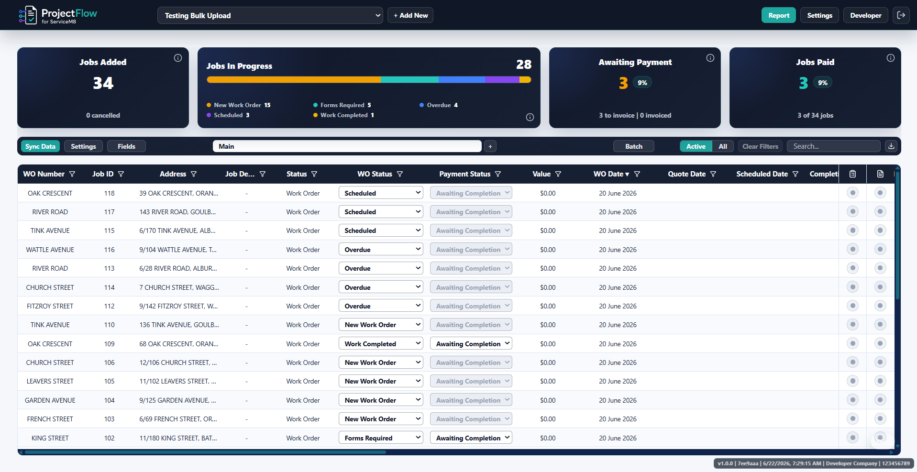
Task: Click the document column header icon
Action: [x=880, y=174]
